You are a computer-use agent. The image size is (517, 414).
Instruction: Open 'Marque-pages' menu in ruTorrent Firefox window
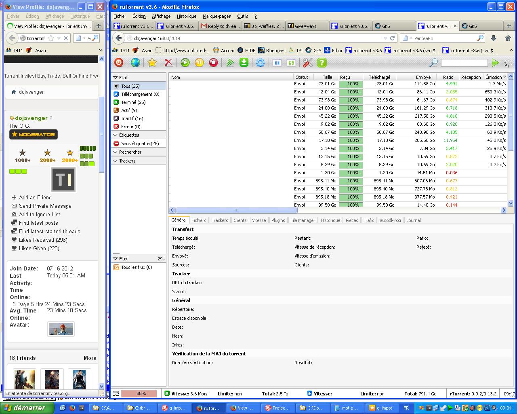[x=217, y=16]
